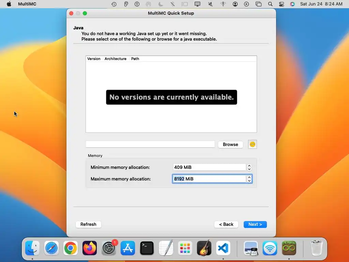Click the MultiMC infinity icon in dock
This screenshot has width=349, height=262.
click(x=289, y=248)
